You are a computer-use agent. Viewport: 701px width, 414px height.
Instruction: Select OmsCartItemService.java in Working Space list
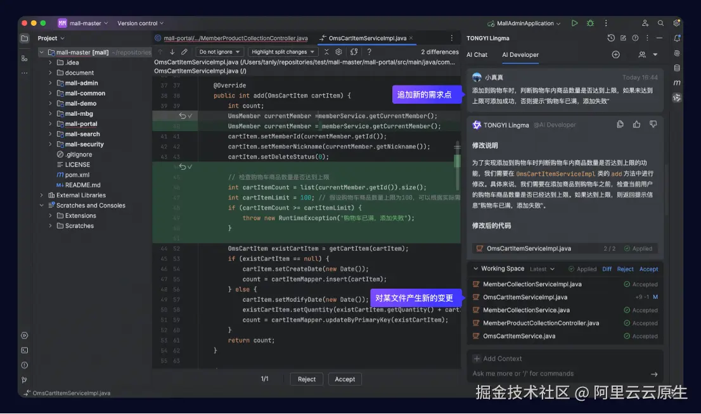(565, 336)
